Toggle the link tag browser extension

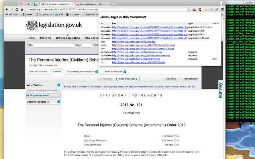pyautogui.click(x=217, y=10)
